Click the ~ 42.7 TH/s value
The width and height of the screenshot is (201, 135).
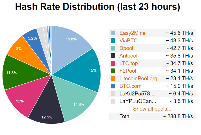point(179,48)
